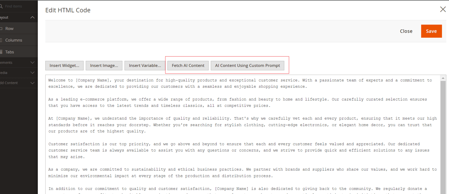Select the Tabs layout element
Image resolution: width=449 pixels, height=194 pixels.
click(9, 52)
